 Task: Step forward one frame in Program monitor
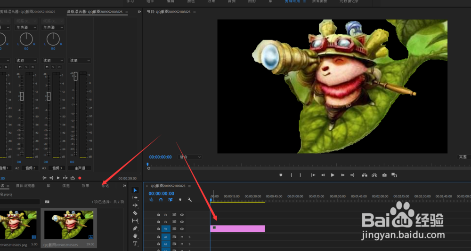tap(342, 175)
